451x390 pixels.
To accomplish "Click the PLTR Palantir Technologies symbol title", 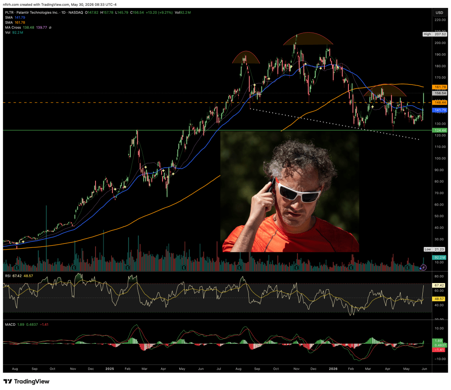I will [44, 13].
